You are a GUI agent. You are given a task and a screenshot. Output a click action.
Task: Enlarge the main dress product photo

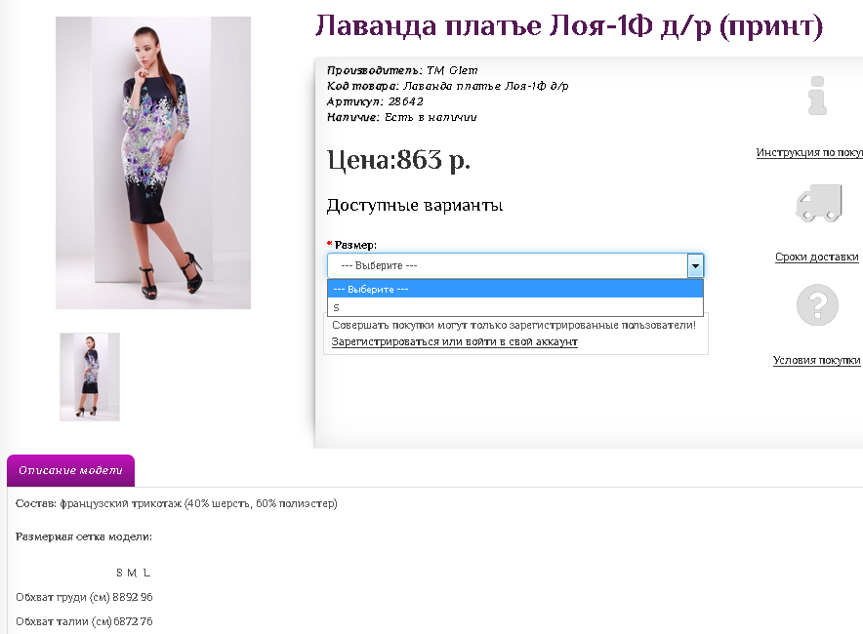pyautogui.click(x=153, y=163)
